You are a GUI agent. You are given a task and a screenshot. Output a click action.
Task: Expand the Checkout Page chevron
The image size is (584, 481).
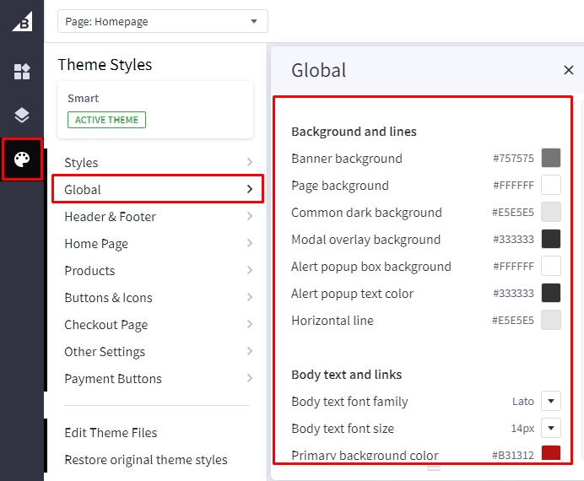pos(249,325)
